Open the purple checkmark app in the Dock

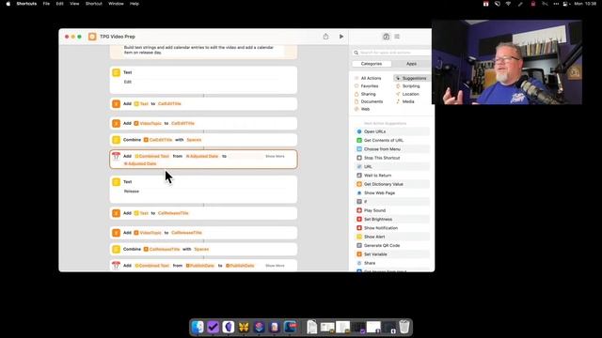click(214, 327)
